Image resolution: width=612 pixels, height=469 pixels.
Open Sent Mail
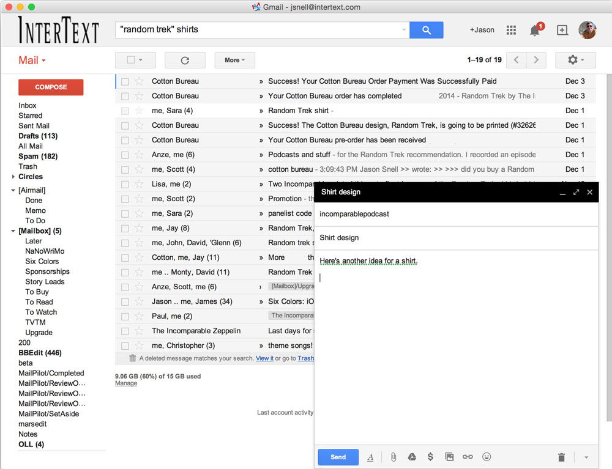pos(34,126)
